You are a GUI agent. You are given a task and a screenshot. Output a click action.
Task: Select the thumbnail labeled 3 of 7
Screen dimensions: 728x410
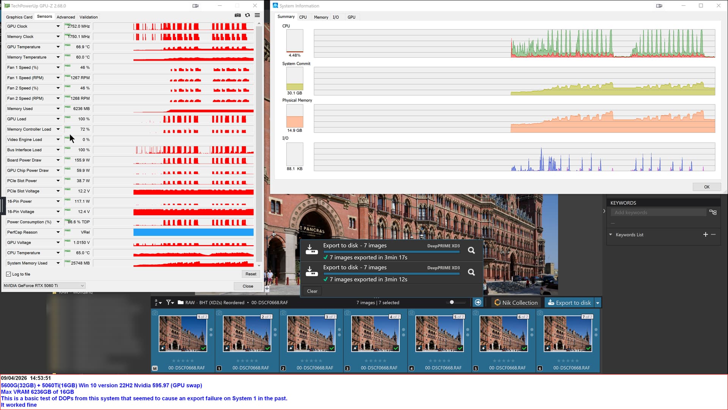[311, 333]
